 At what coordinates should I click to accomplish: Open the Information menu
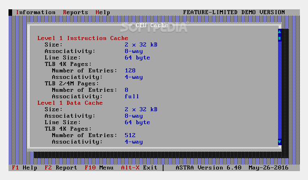[36, 13]
